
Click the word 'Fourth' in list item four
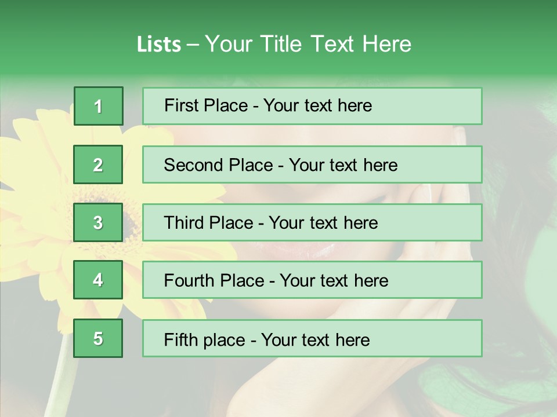[x=189, y=280]
